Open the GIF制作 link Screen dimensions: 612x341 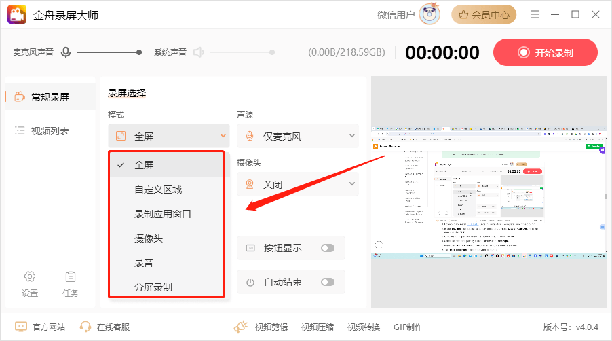pyautogui.click(x=408, y=327)
